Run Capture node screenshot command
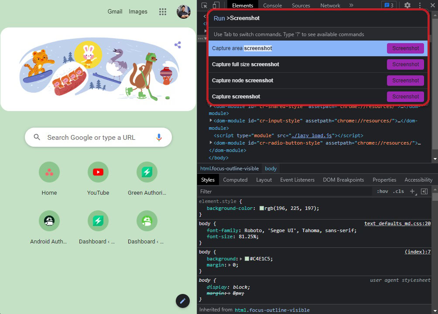This screenshot has height=314, width=438. coord(318,81)
